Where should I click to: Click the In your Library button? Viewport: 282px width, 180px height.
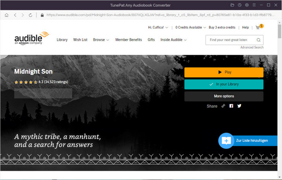[224, 84]
